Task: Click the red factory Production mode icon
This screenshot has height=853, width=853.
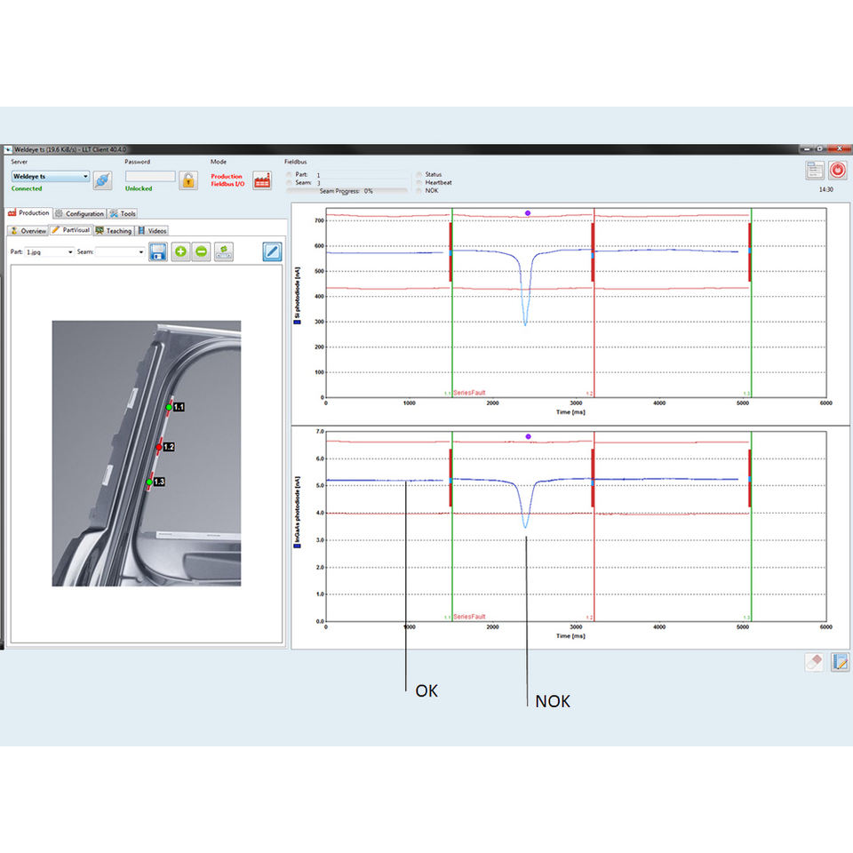Action: 262,180
